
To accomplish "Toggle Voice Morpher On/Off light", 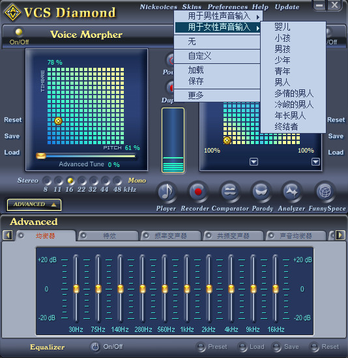I will pyautogui.click(x=19, y=32).
